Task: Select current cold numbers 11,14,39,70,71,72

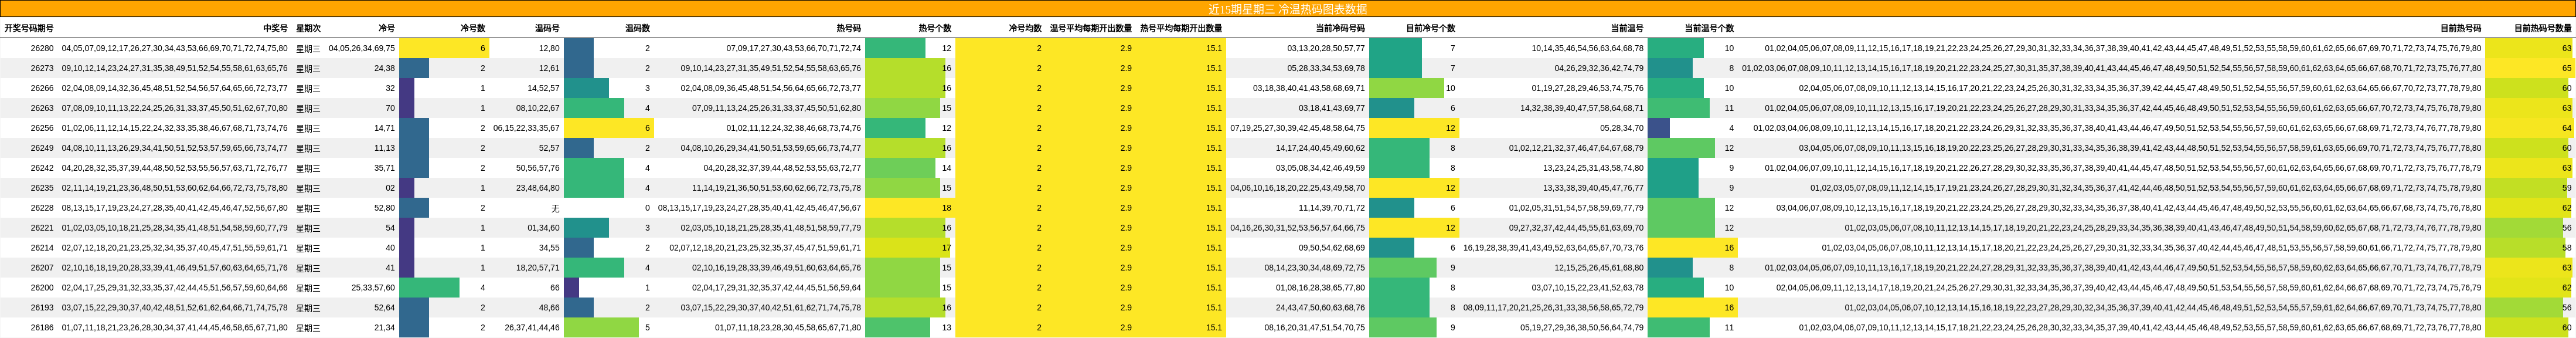Action: (x=1332, y=208)
